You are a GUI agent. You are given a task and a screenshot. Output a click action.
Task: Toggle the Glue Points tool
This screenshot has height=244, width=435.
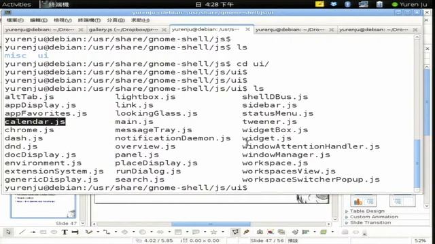coord(246,232)
